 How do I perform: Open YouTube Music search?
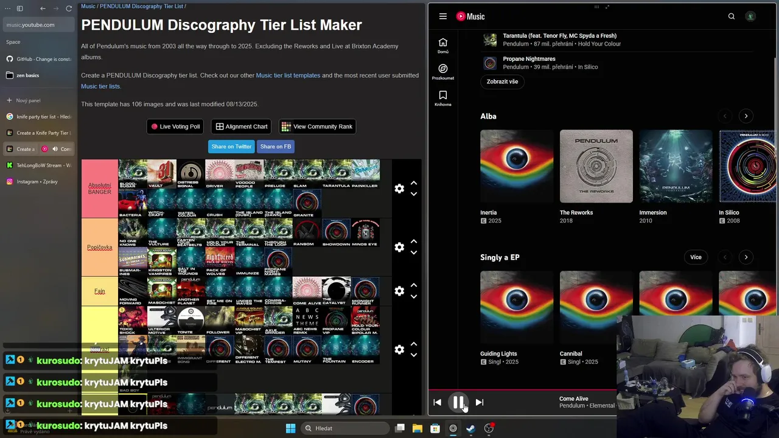pyautogui.click(x=732, y=16)
